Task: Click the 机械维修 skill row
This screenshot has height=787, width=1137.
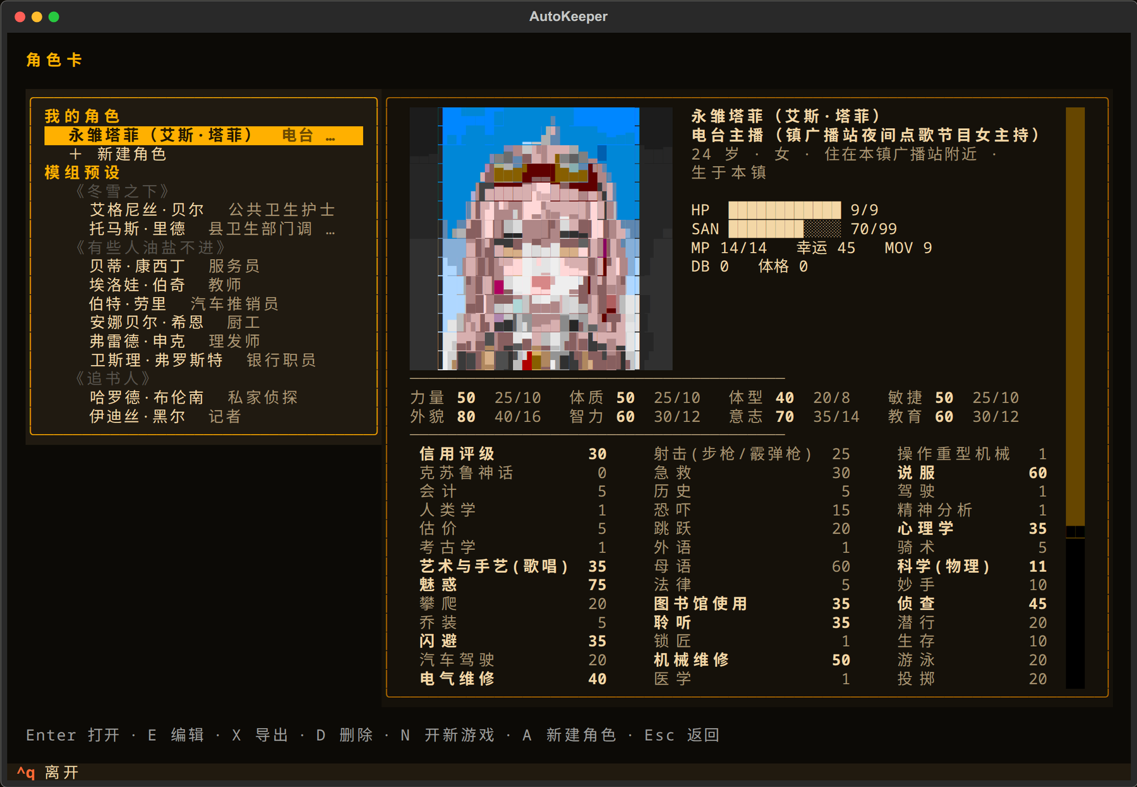Action: pos(752,660)
